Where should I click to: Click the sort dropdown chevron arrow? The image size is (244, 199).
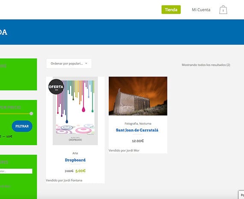click(86, 63)
